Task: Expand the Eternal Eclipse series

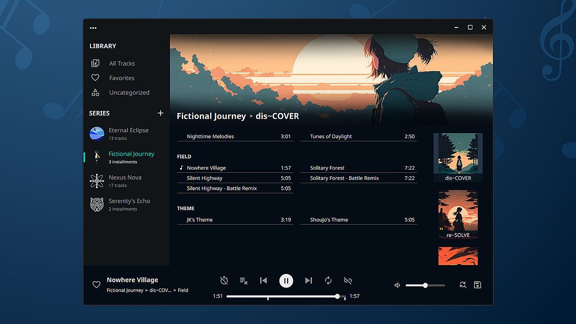Action: click(128, 134)
